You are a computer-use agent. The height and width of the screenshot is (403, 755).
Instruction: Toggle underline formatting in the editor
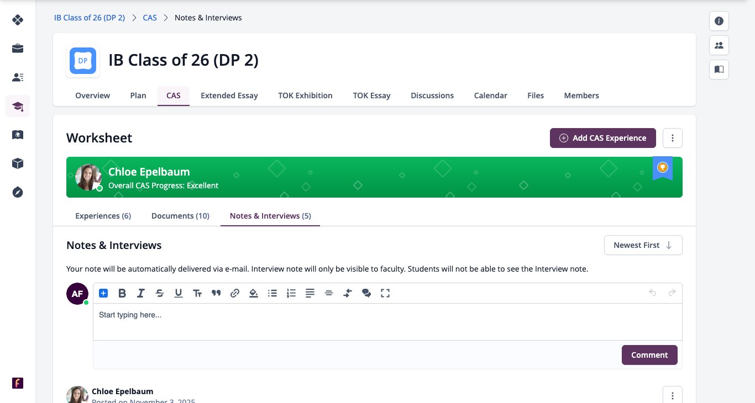179,293
